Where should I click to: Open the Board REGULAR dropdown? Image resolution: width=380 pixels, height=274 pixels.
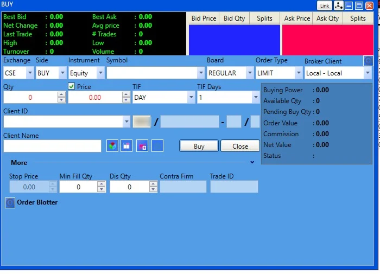click(250, 73)
